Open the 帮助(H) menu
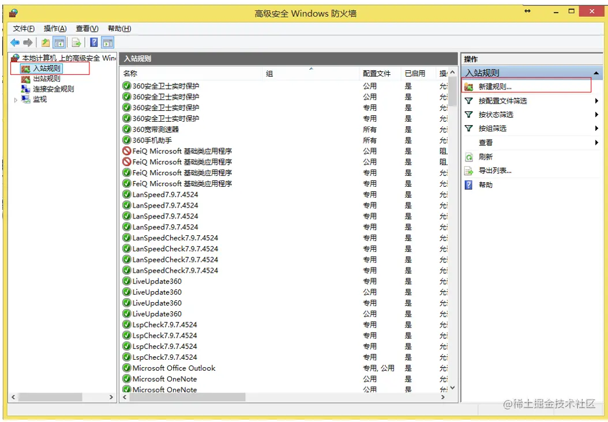 [x=119, y=29]
